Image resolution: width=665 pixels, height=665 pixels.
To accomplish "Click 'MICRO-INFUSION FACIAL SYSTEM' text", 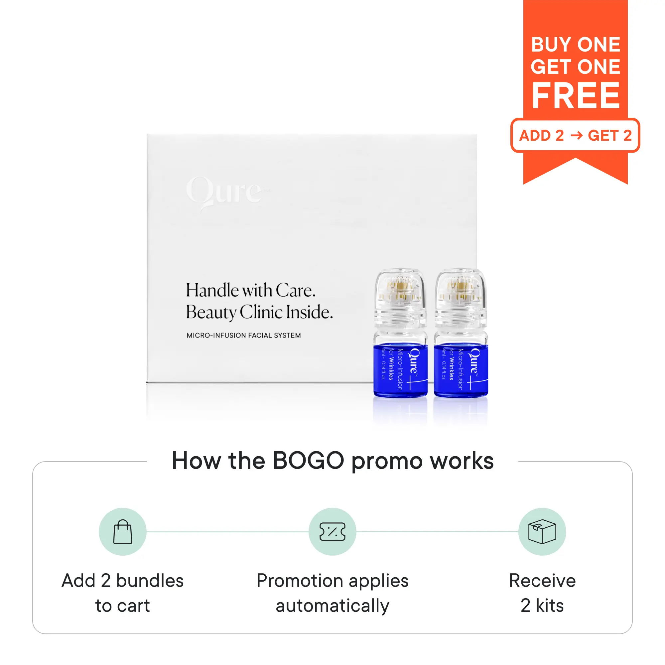I will point(244,335).
